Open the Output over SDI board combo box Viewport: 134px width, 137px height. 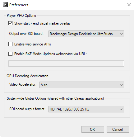tap(86, 34)
